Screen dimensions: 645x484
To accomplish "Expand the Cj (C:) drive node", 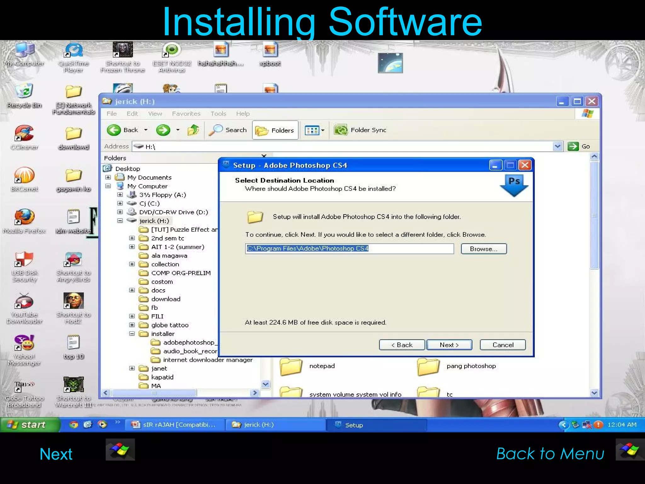I will [x=120, y=203].
